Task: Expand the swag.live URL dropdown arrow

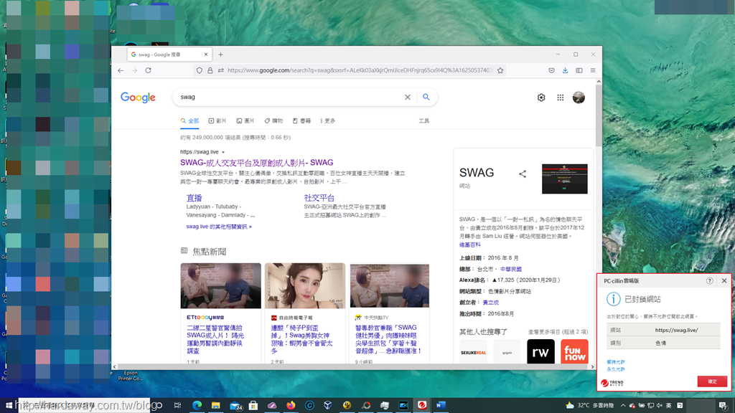Action: pyautogui.click(x=223, y=152)
